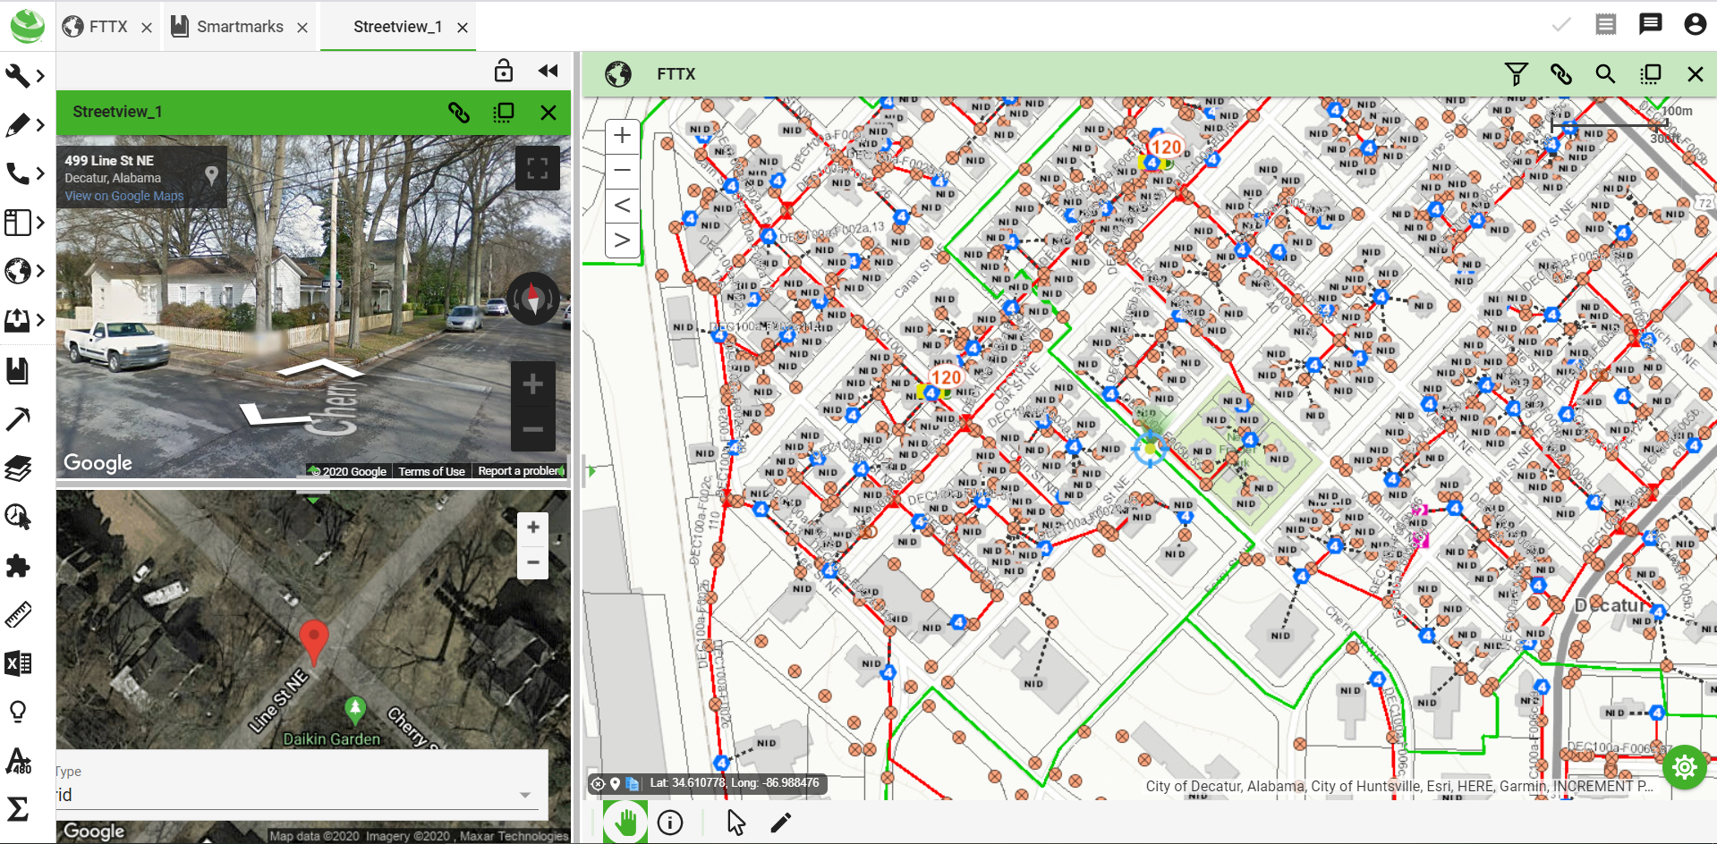Copy the latitude and longitude coordinates
The image size is (1717, 844).
633,783
